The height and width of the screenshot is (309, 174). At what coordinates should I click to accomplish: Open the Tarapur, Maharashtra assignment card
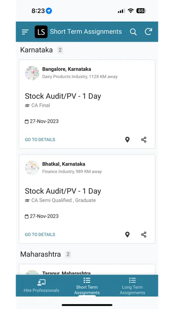[87, 269]
